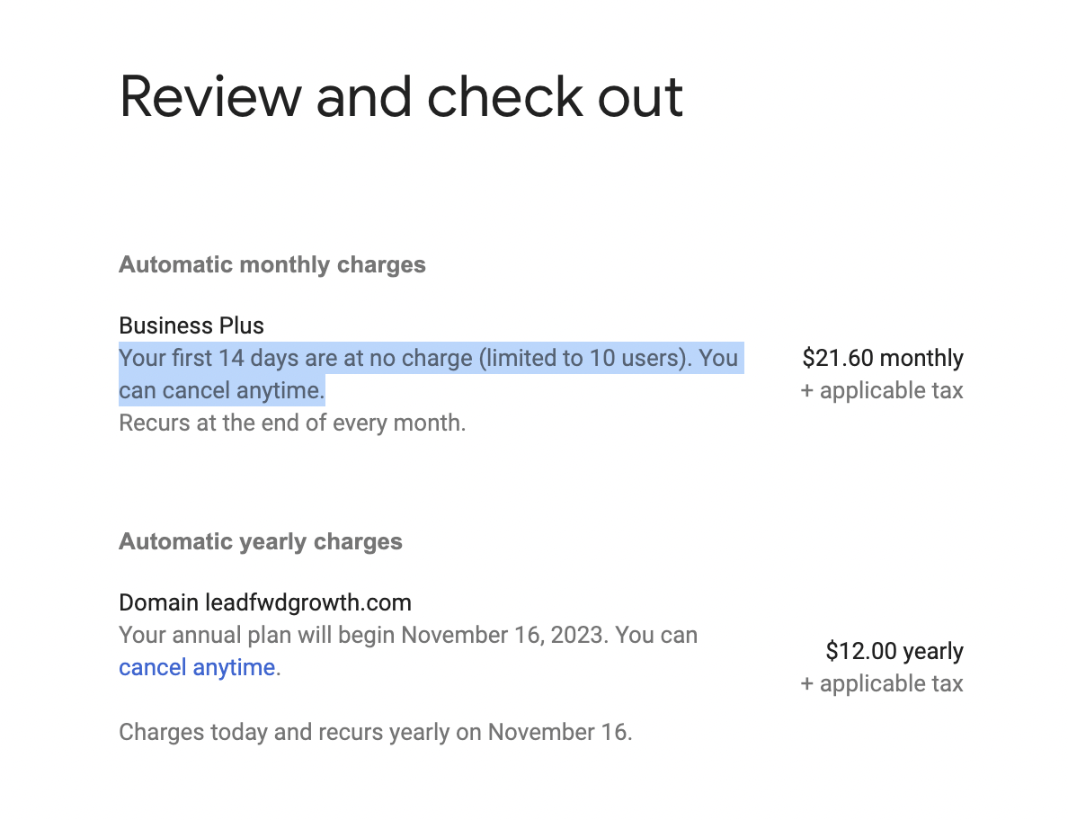Click the "Automatic yearly charges" section header
This screenshot has width=1068, height=820.
pos(261,542)
